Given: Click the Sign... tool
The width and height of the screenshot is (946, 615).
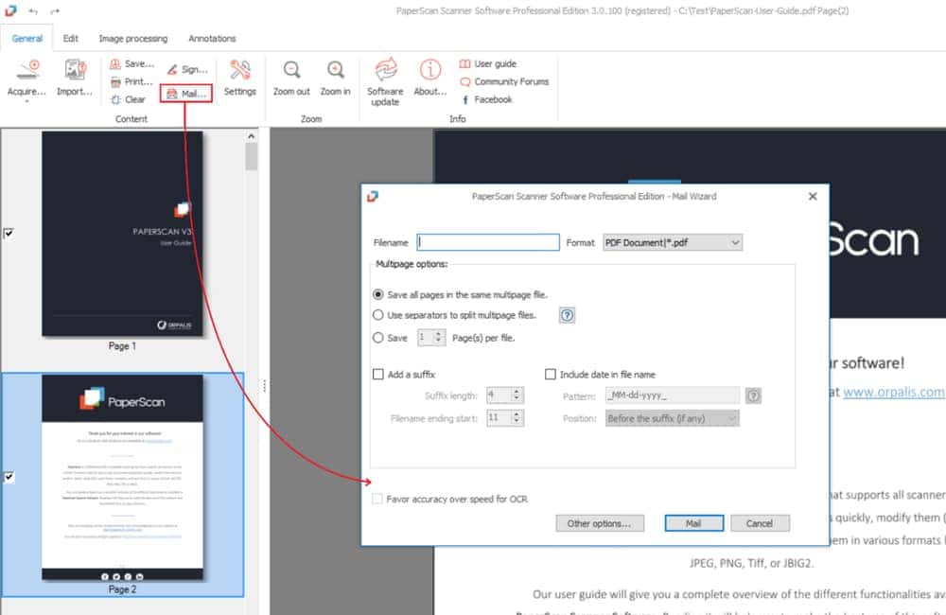Looking at the screenshot, I should tap(187, 69).
